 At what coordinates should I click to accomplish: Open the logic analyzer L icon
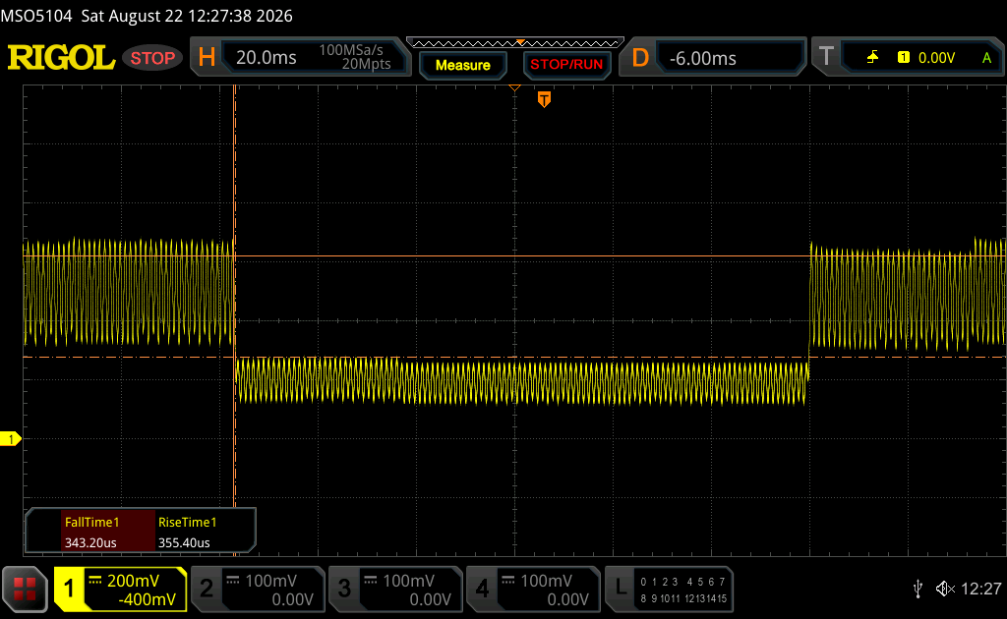621,587
